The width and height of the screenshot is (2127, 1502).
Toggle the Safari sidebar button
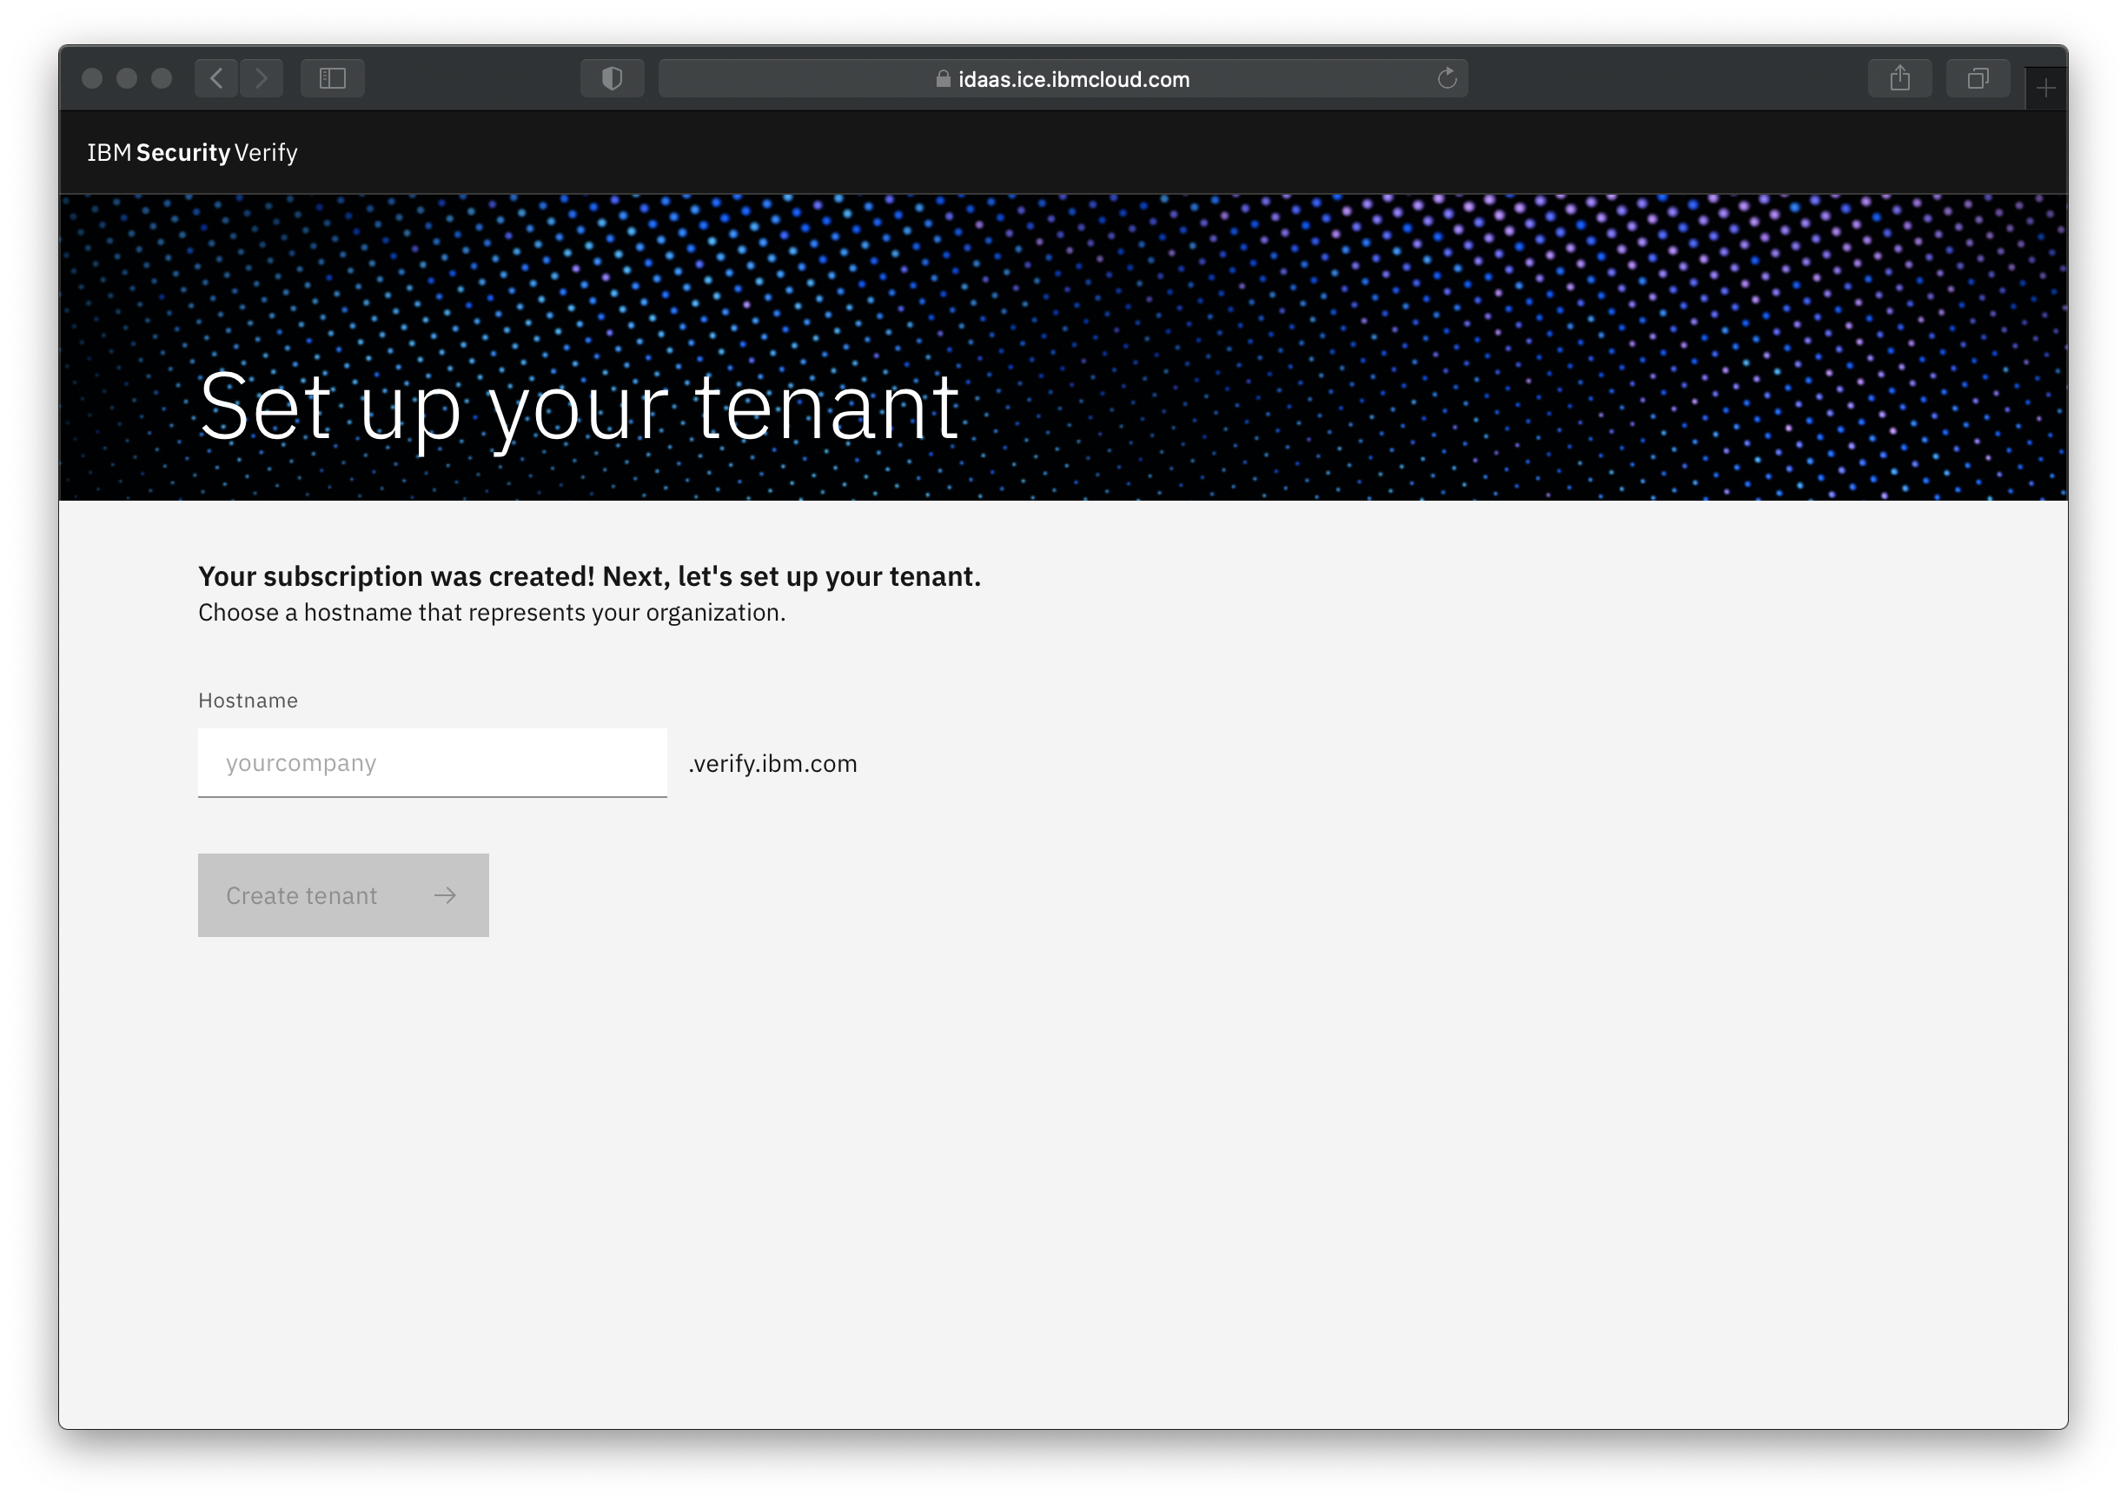333,79
